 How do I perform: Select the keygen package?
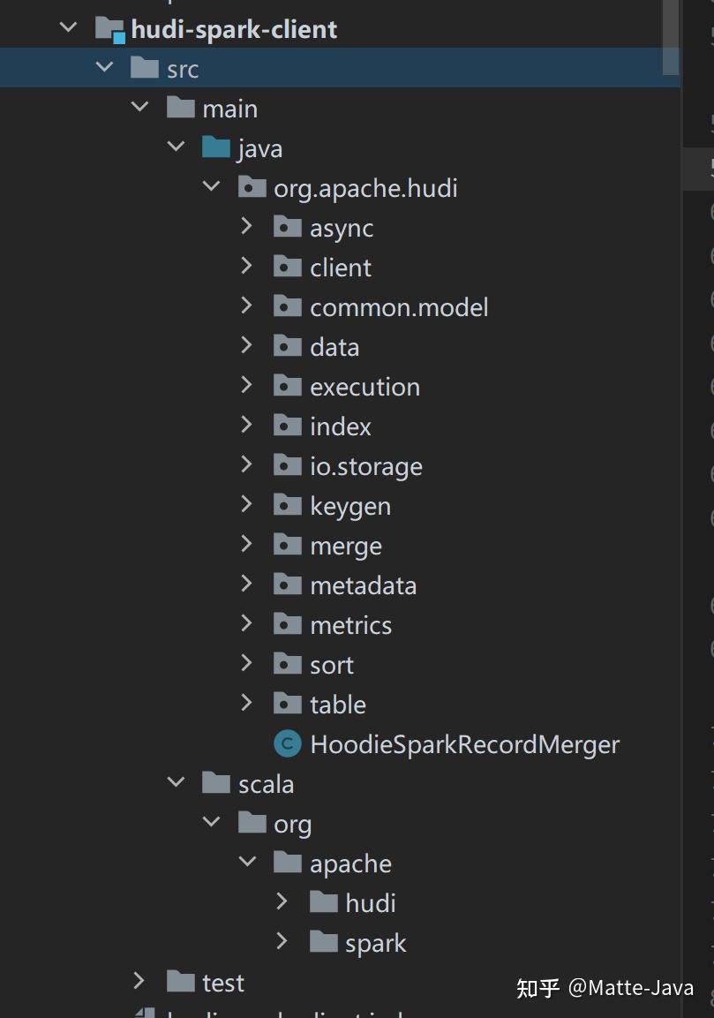349,506
